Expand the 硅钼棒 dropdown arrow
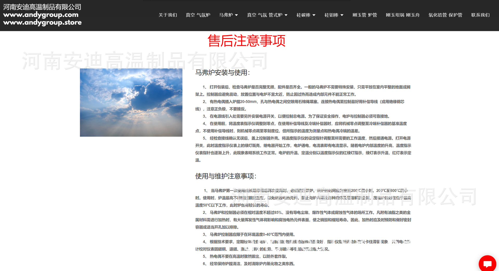Image resolution: width=499 pixels, height=271 pixels. pos(342,15)
